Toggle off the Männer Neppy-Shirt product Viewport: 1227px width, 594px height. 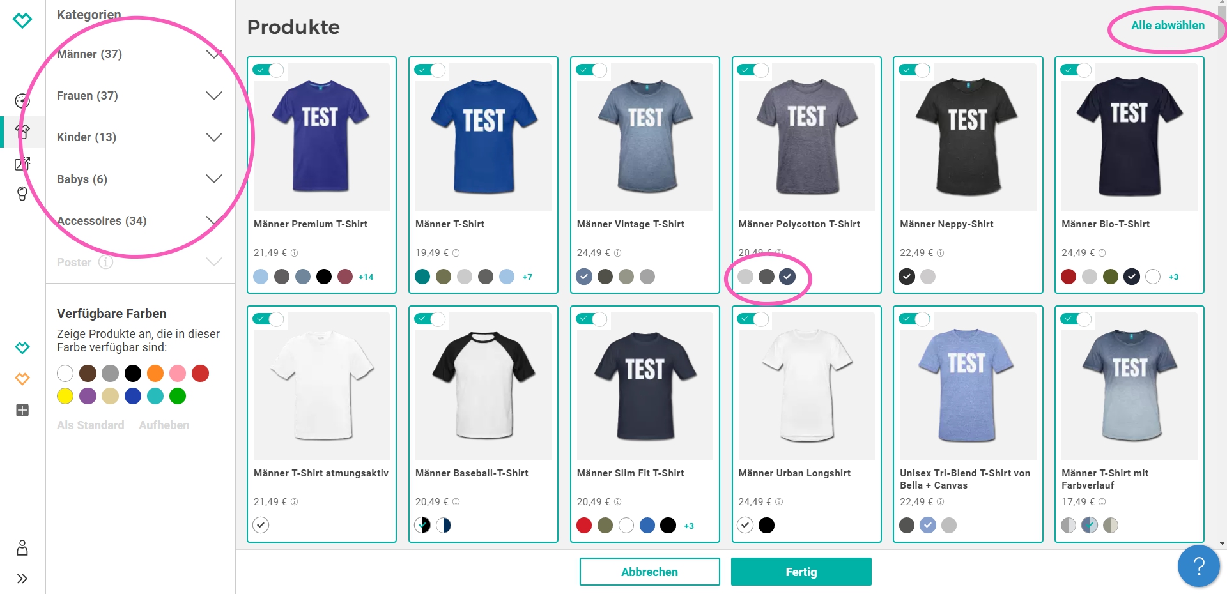point(914,70)
